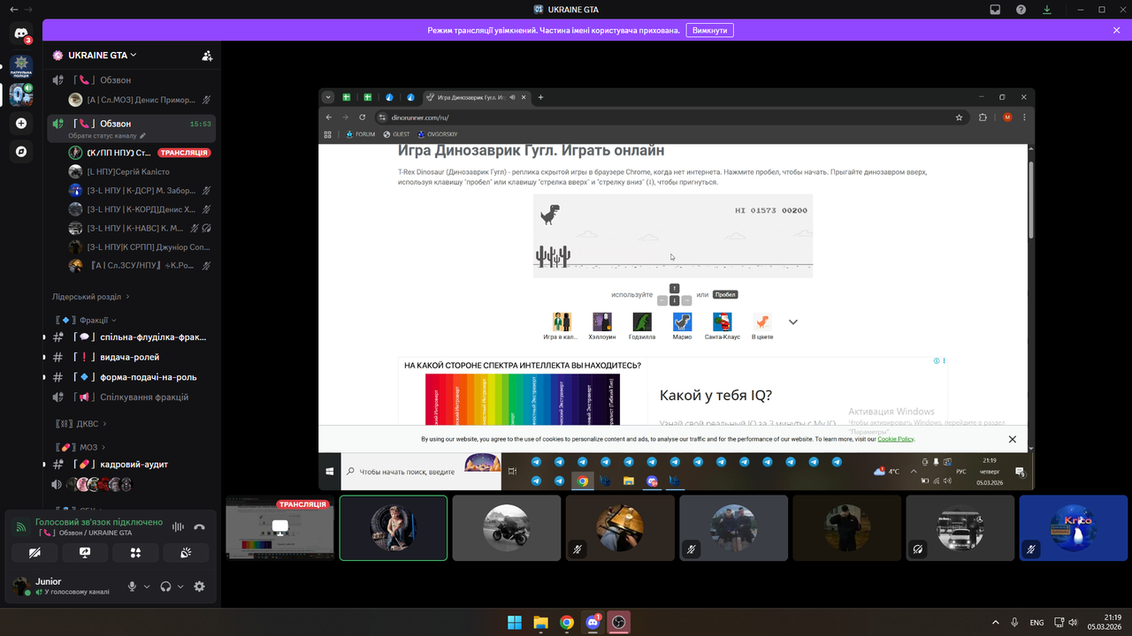Click member [З-L НПУ | К-ДСР] М. Забор
Screen dimensions: 1132x636
(x=140, y=190)
